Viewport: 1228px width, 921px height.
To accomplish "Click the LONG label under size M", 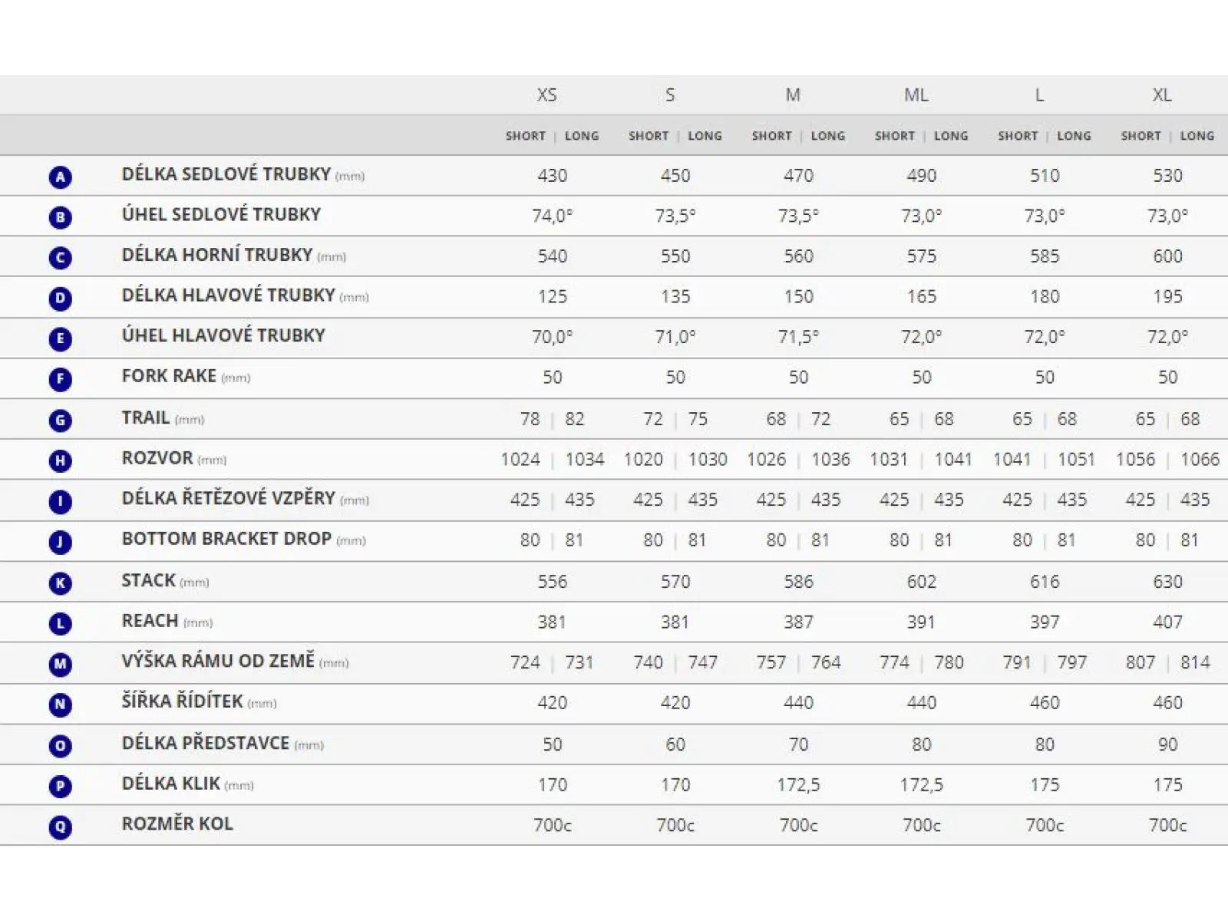I will (x=828, y=136).
